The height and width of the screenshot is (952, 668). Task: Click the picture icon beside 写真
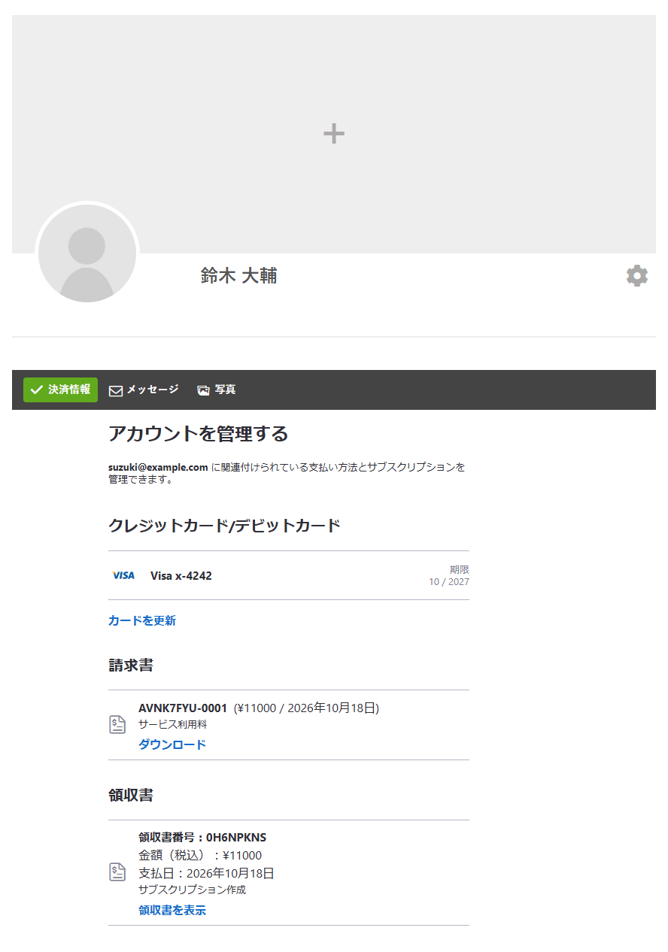203,390
